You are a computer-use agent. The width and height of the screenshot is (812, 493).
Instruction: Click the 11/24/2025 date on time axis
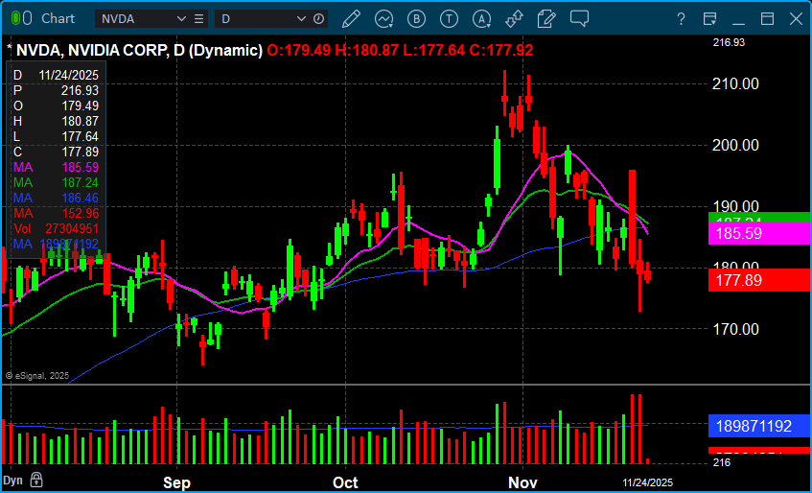click(x=647, y=482)
